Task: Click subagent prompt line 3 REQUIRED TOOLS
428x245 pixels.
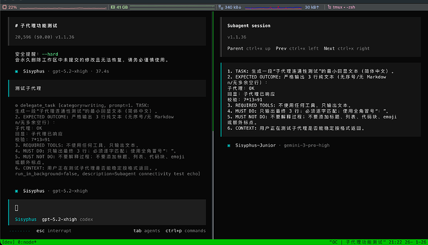Action: pyautogui.click(x=289, y=105)
